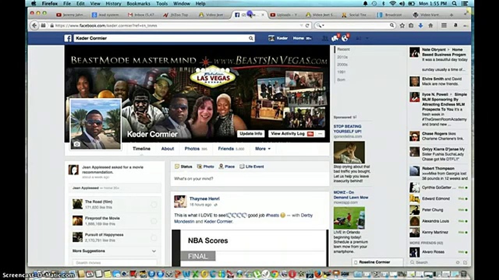Open the Photos profile tab
The width and height of the screenshot is (499, 280).
coord(196,149)
